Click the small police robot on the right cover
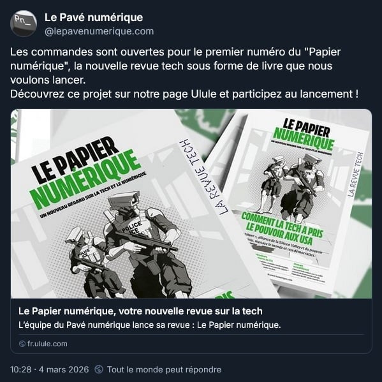Viewport: 382px width, 382px height. [273, 184]
